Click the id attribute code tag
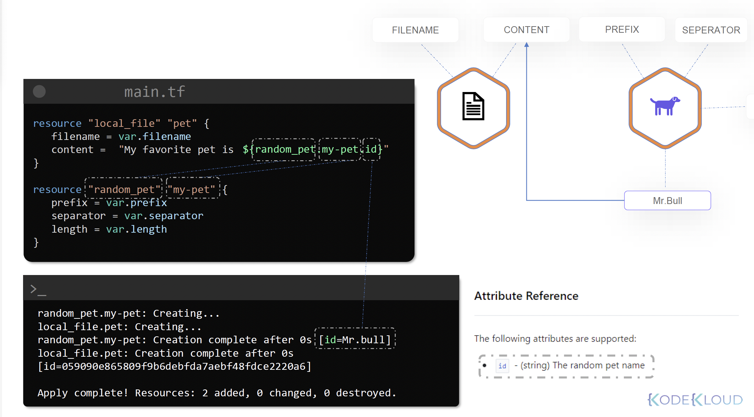Viewport: 754px width, 417px height. (x=502, y=366)
